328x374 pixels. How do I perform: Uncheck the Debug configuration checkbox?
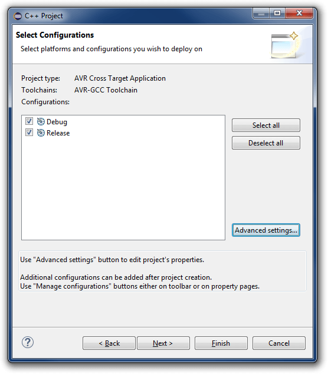click(x=29, y=121)
